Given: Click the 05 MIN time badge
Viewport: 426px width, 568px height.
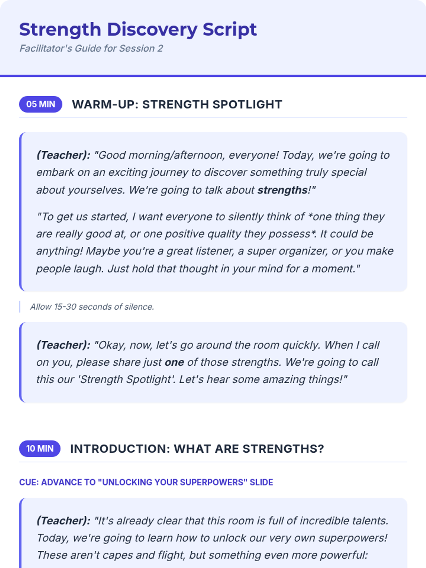Looking at the screenshot, I should 40,104.
